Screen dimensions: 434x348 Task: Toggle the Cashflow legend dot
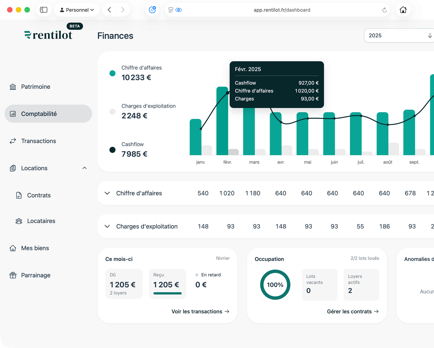[112, 150]
